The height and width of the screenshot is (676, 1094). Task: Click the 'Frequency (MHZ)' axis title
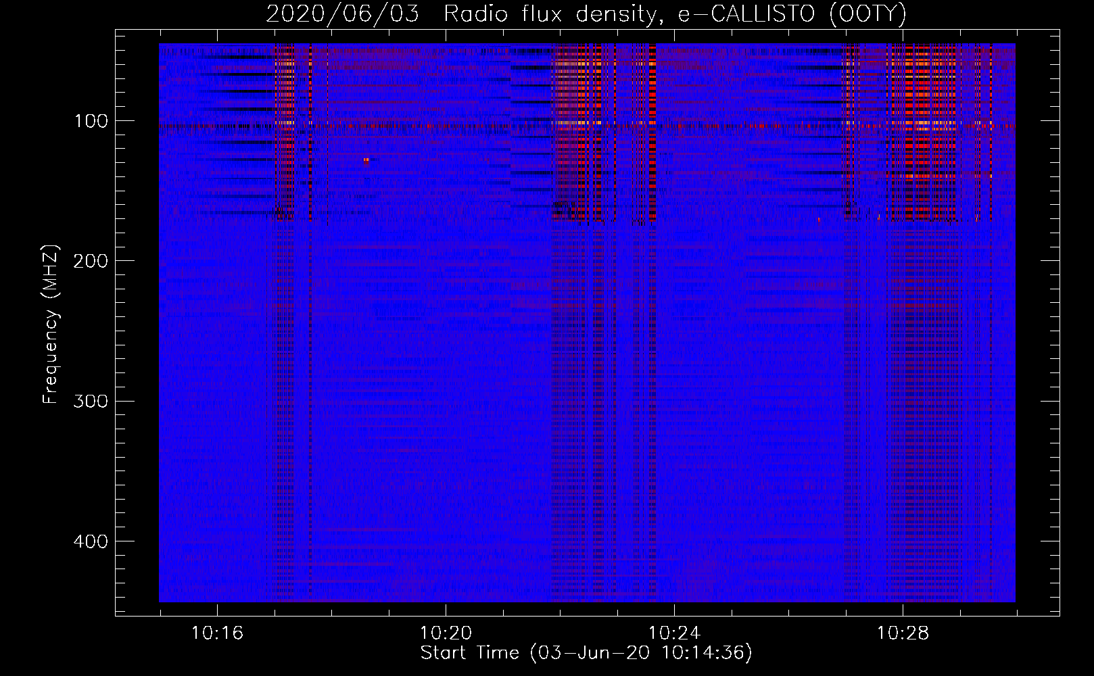(51, 324)
